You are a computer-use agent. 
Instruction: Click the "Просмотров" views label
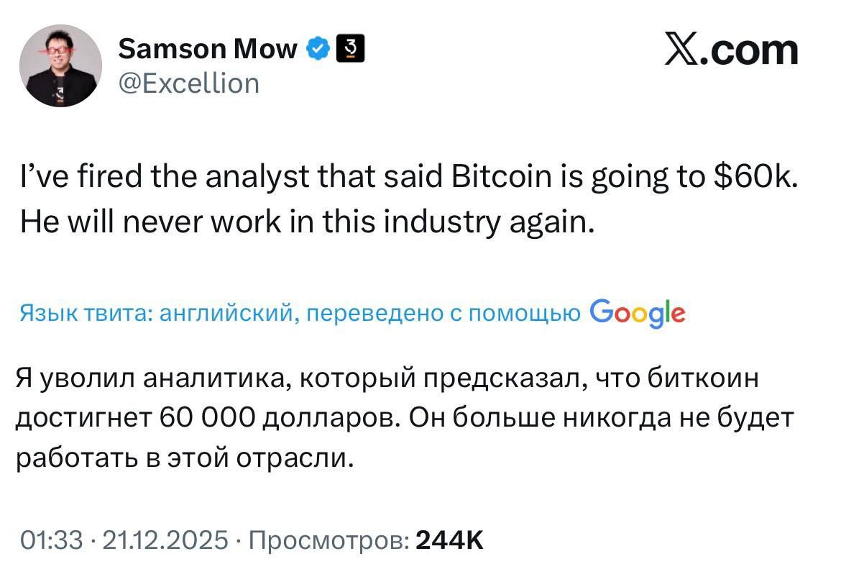point(329,540)
